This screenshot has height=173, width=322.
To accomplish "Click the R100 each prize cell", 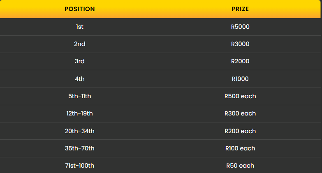I will 240,148.
